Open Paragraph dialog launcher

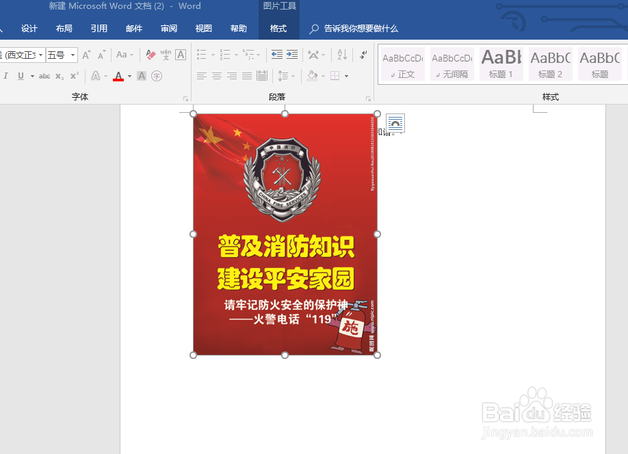click(368, 98)
